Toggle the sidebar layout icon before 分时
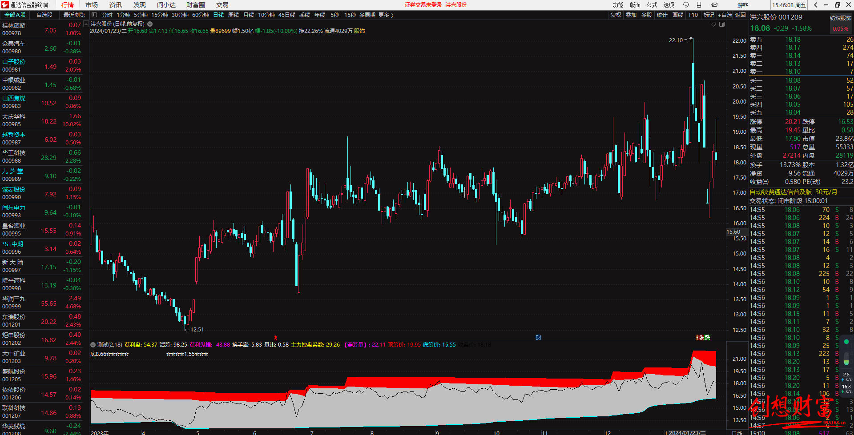This screenshot has width=854, height=435. pyautogui.click(x=94, y=15)
